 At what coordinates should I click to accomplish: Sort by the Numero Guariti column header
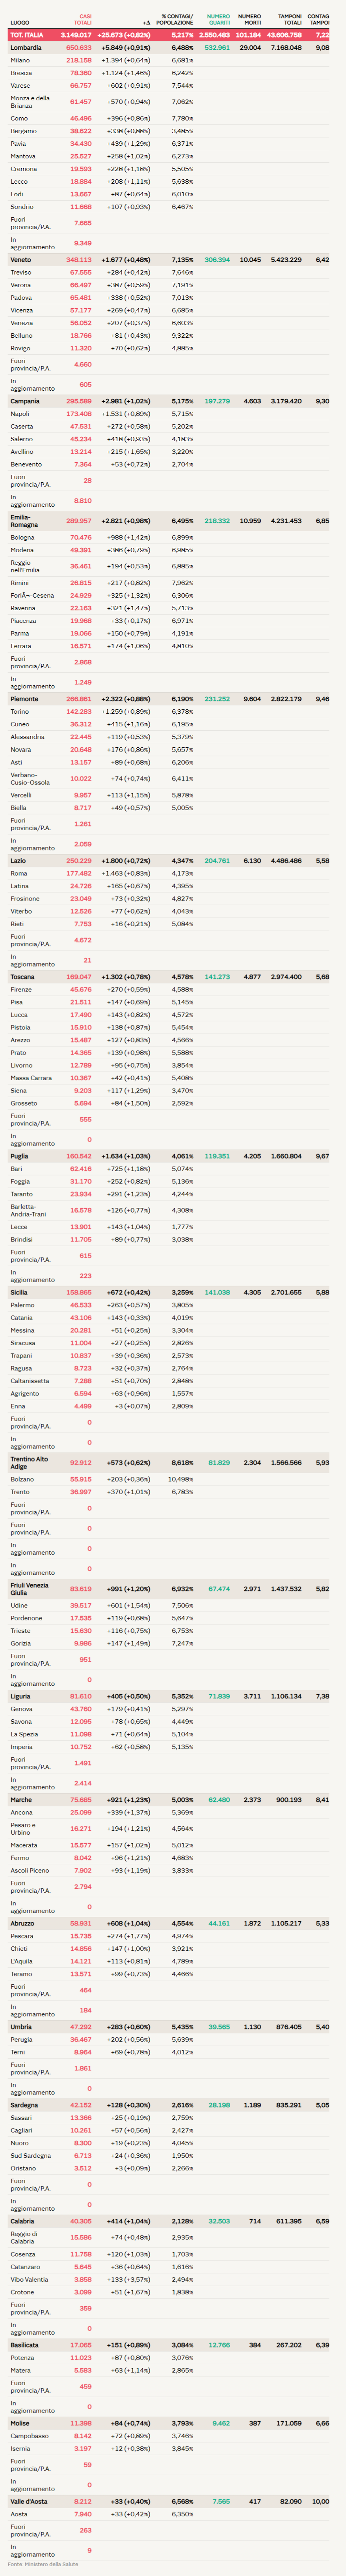point(218,19)
